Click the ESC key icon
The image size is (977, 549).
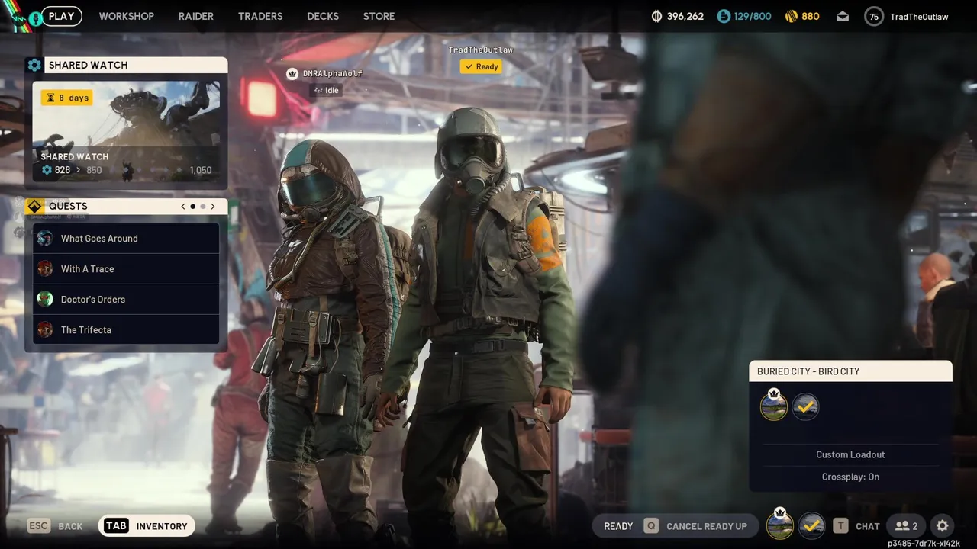coord(39,525)
